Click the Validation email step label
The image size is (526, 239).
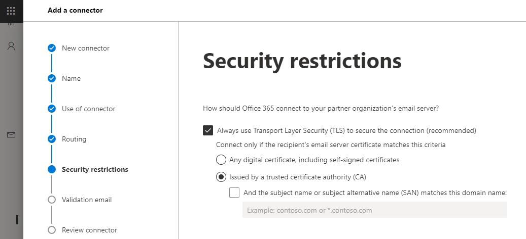tap(87, 200)
